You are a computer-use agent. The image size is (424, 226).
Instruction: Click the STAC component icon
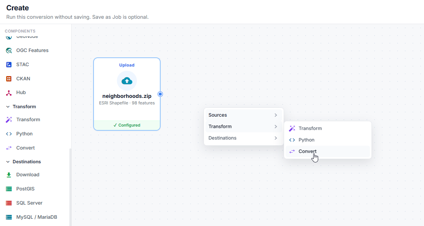[9, 65]
